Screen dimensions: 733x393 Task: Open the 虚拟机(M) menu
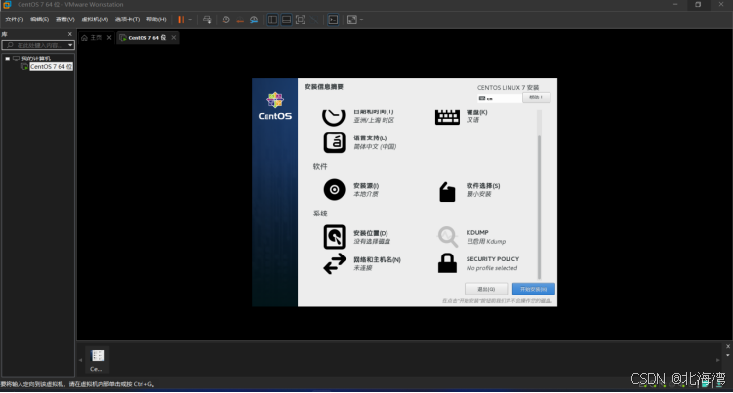(95, 20)
